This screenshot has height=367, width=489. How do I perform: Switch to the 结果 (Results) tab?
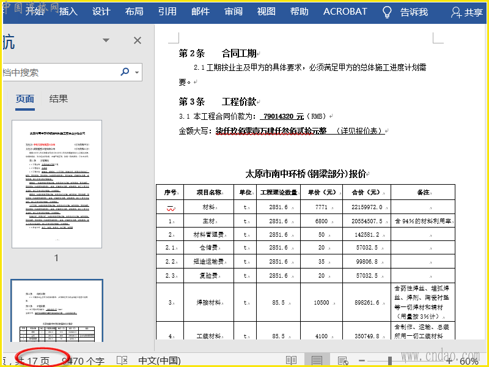[59, 99]
